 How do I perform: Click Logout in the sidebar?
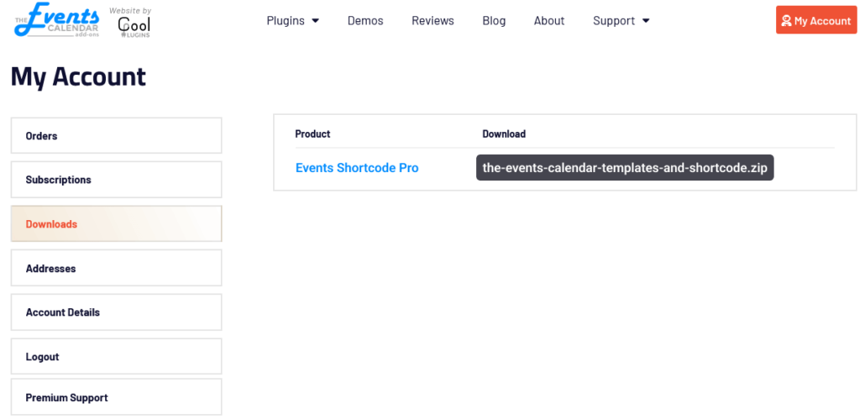116,357
